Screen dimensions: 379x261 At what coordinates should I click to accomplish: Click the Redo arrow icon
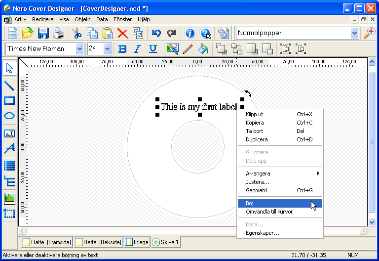tap(172, 33)
